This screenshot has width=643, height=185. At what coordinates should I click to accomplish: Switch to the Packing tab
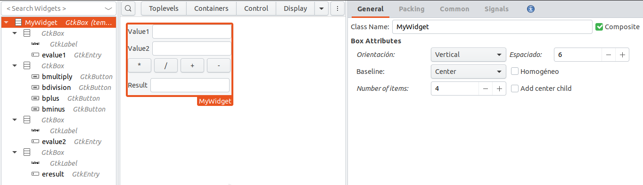[412, 9]
